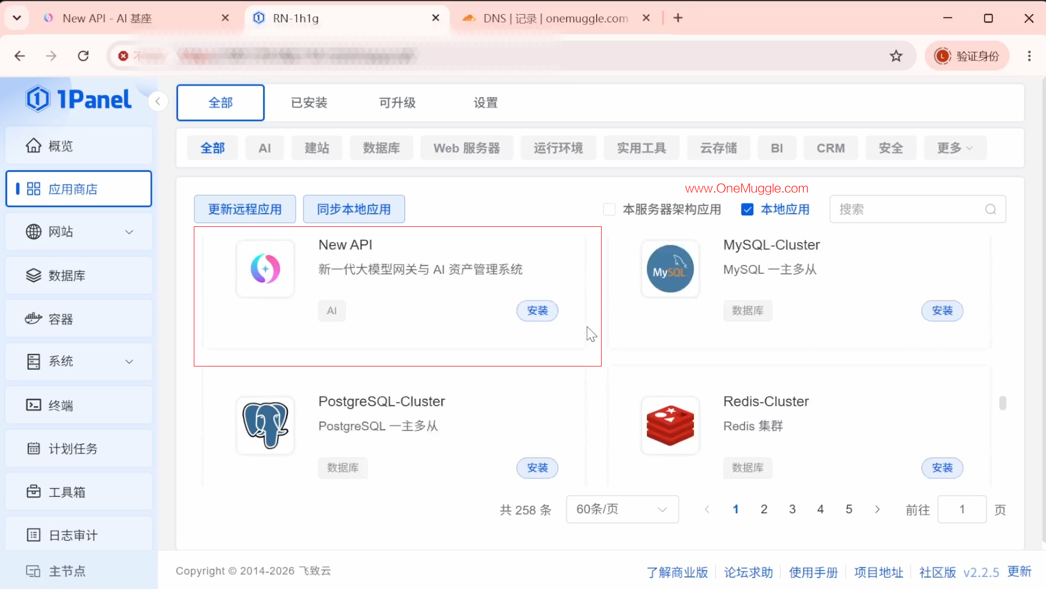Filter apps by CRM category

[831, 148]
